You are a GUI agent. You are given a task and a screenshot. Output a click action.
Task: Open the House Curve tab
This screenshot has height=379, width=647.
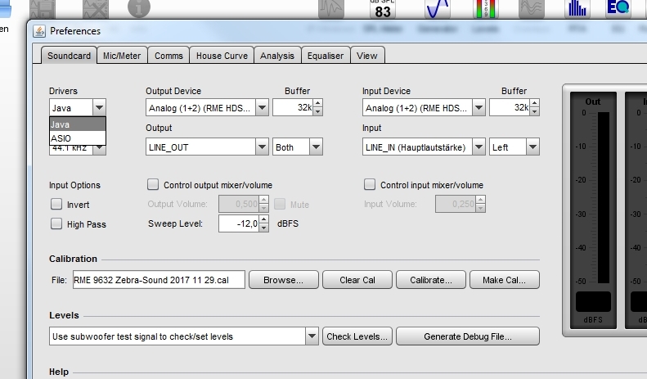[x=221, y=56]
